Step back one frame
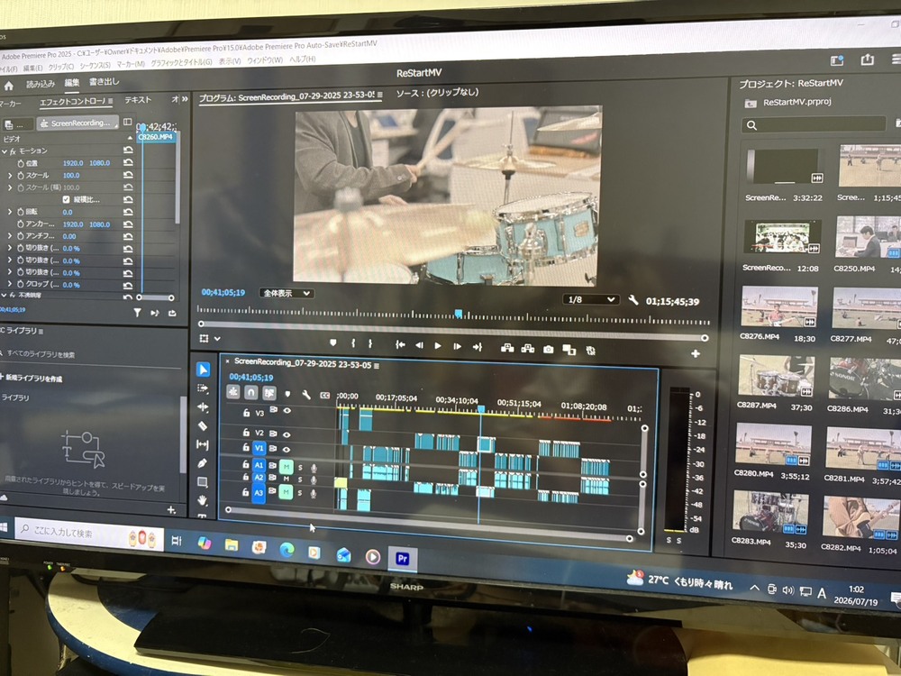This screenshot has height=676, width=901. [x=419, y=345]
